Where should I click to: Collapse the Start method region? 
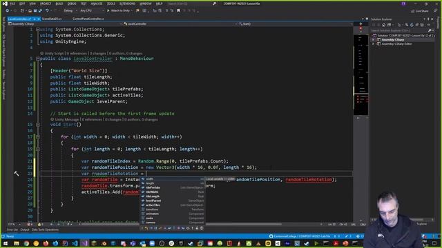pyautogui.click(x=37, y=124)
